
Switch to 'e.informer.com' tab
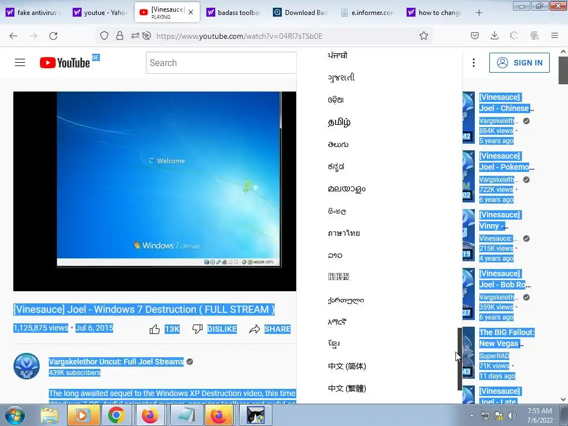click(x=368, y=13)
